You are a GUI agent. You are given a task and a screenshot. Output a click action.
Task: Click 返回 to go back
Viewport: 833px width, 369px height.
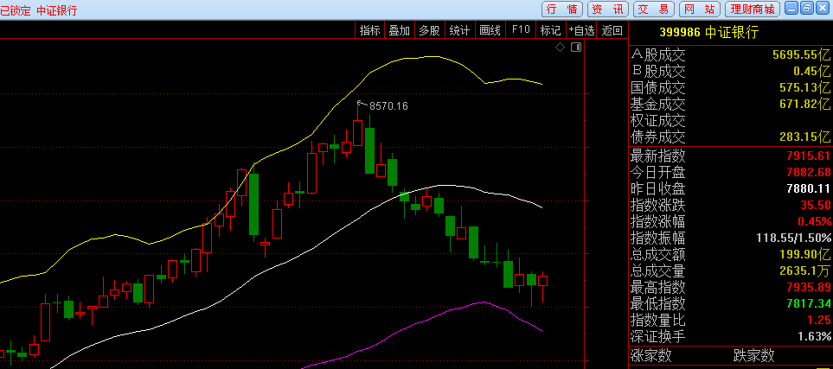point(612,30)
